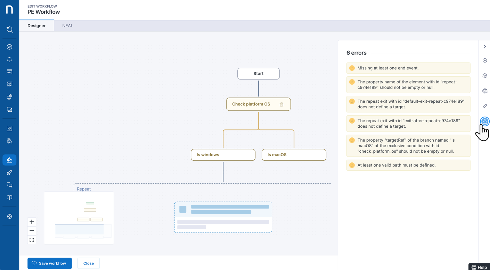This screenshot has height=270, width=490.
Task: Zoom out with the minus button
Action: point(32,231)
